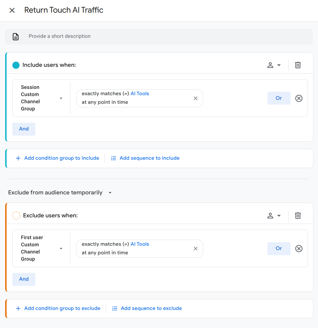Click Or button in exclude condition
Viewport: 318px width, 328px height.
click(x=279, y=248)
